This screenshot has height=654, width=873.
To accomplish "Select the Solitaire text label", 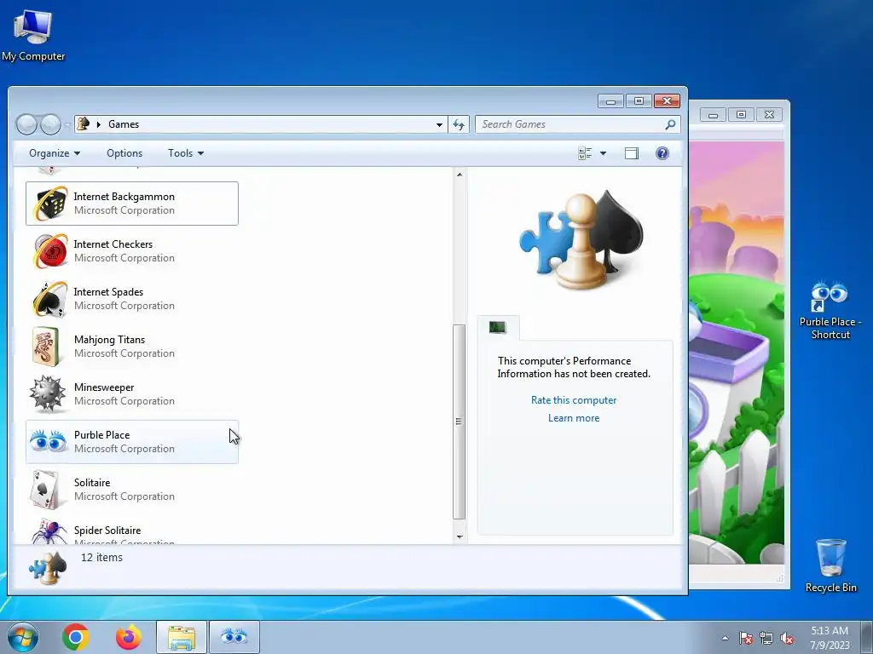I will 92,482.
